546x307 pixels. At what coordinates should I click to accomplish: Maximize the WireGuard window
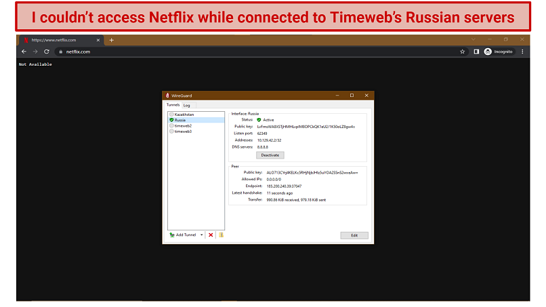coord(352,95)
